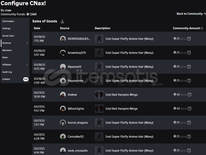The image size is (206, 155).
Task: Expand the Revenue submenu arrow
Action: [x=27, y=43]
